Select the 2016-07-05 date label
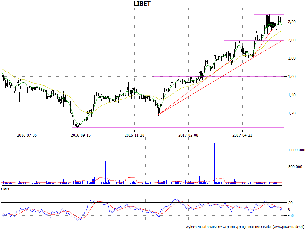This screenshot has width=306, height=230. pyautogui.click(x=27, y=135)
